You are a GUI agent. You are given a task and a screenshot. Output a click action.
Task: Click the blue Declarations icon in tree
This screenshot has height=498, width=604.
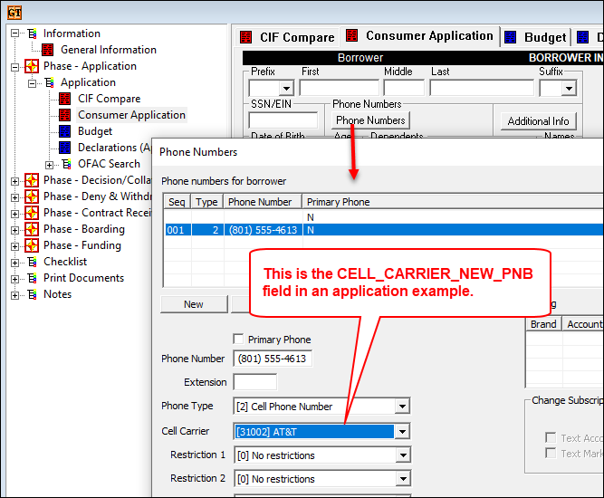64,148
